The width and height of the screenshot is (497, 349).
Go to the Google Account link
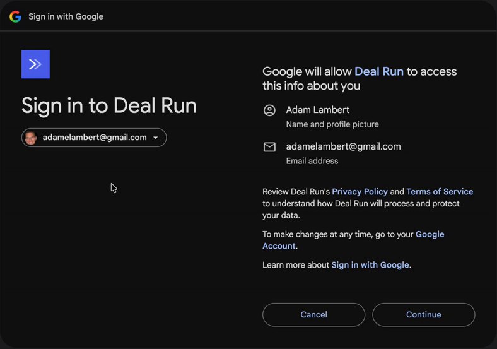[x=353, y=240]
